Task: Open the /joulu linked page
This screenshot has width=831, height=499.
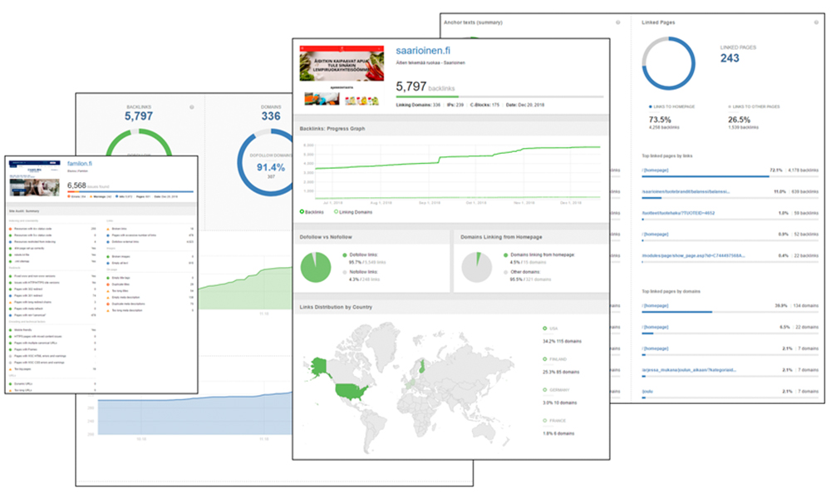Action: (647, 392)
